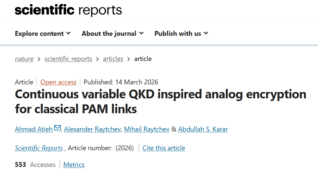Go to the nature breadcrumb link
The width and height of the screenshot is (318, 173).
pyautogui.click(x=24, y=59)
